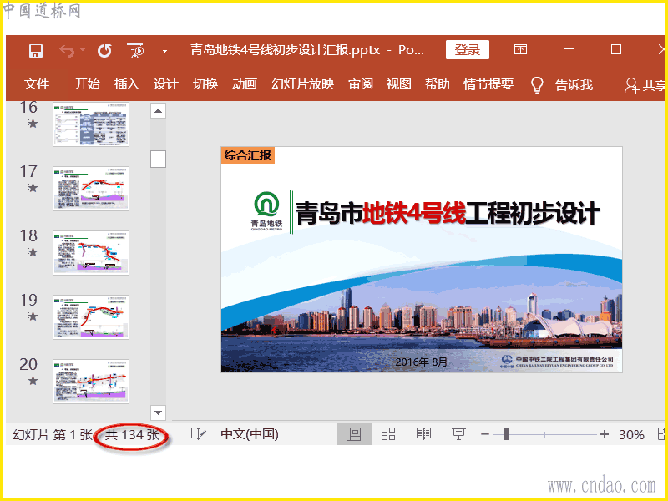Switch to Normal view icon
Image resolution: width=668 pixels, height=501 pixels.
353,434
